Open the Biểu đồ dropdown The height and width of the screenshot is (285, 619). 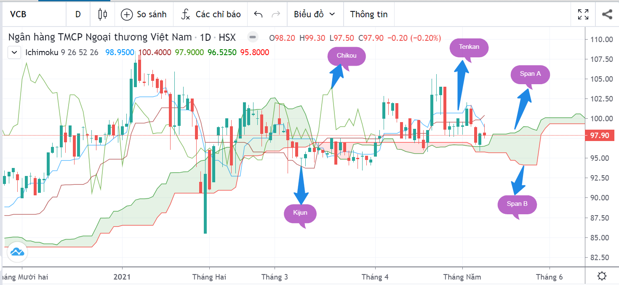pyautogui.click(x=315, y=14)
